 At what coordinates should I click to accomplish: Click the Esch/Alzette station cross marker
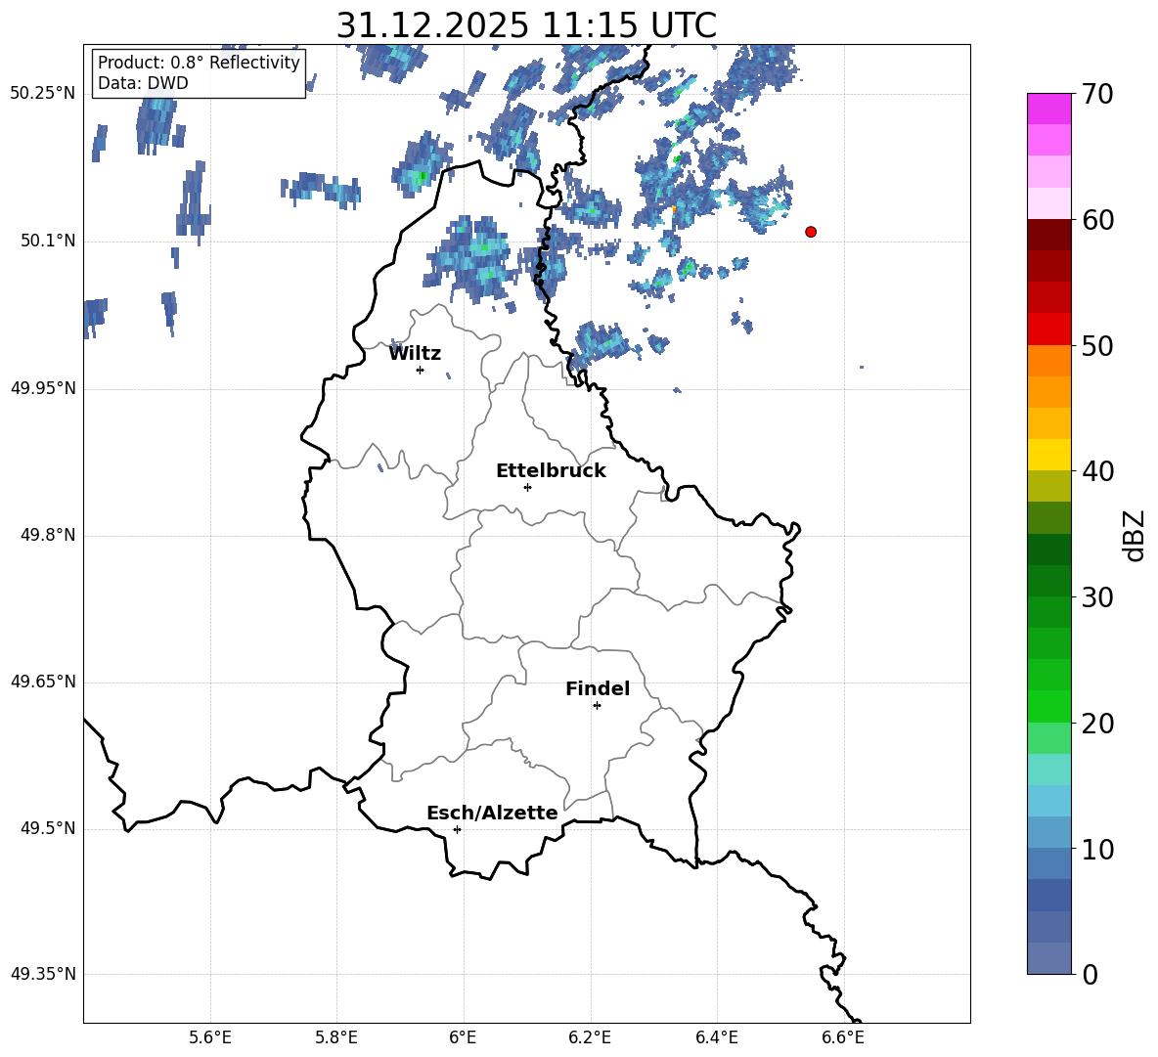pos(457,829)
